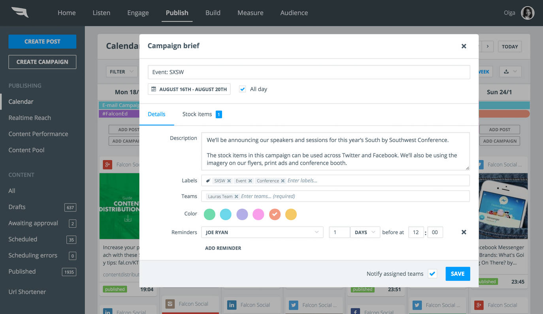Click the SAVE button

(x=457, y=273)
